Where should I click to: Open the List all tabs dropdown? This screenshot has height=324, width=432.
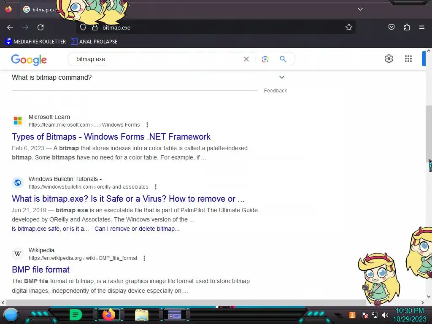360,9
